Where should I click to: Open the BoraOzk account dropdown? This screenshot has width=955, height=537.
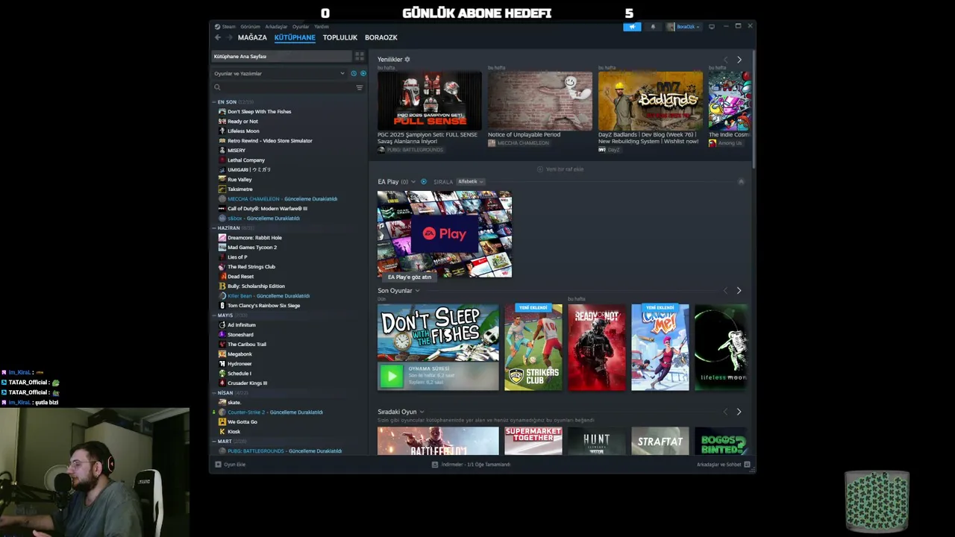point(683,27)
